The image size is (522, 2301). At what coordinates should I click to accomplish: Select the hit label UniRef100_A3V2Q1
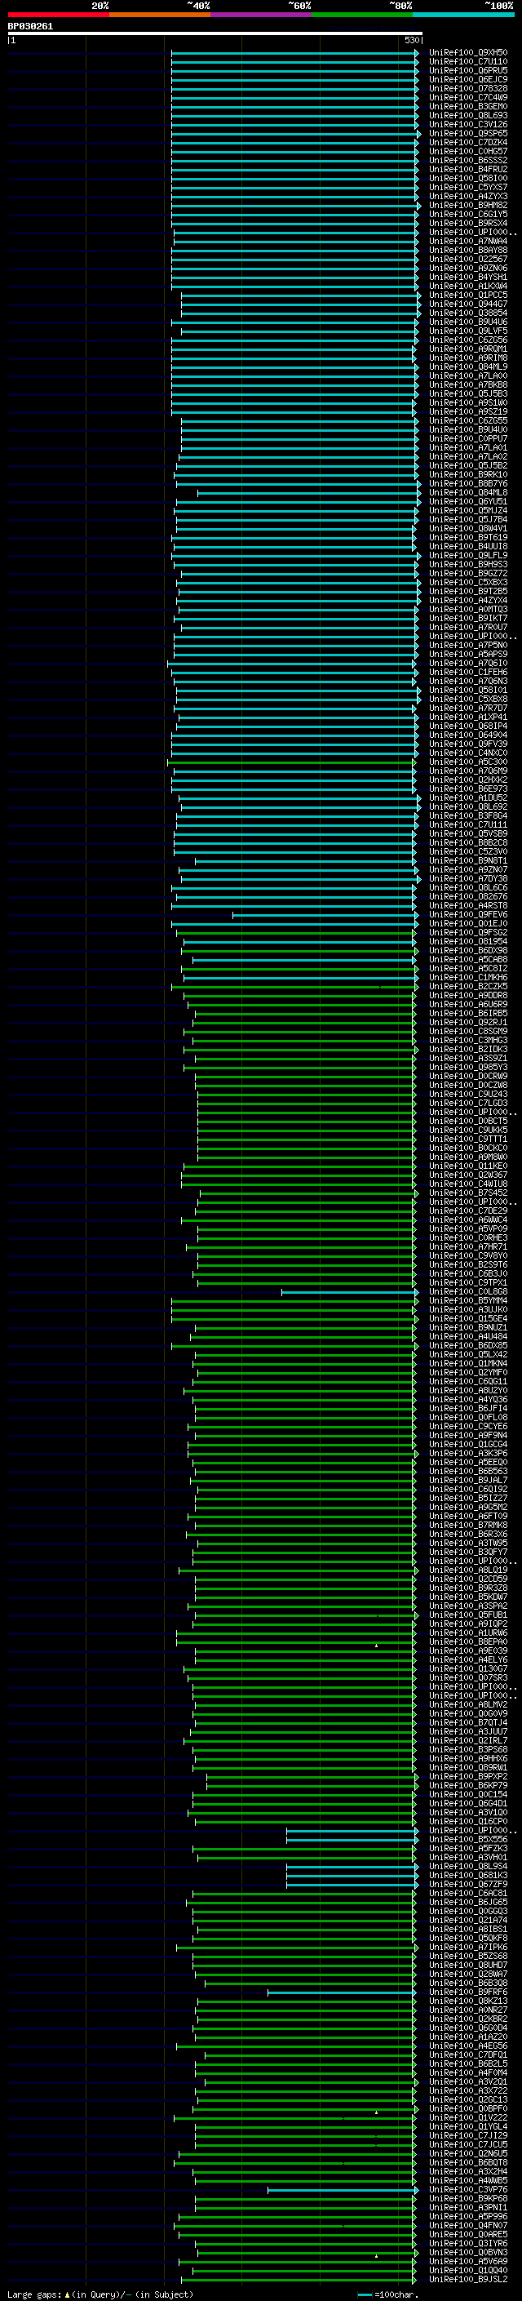[468, 2081]
